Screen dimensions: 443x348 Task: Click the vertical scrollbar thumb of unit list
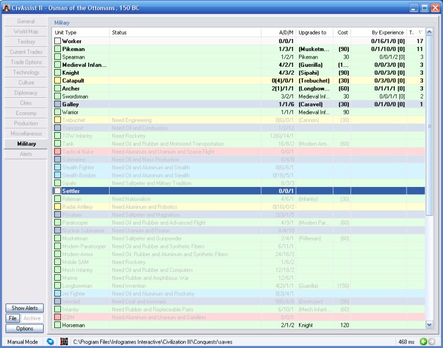[429, 126]
